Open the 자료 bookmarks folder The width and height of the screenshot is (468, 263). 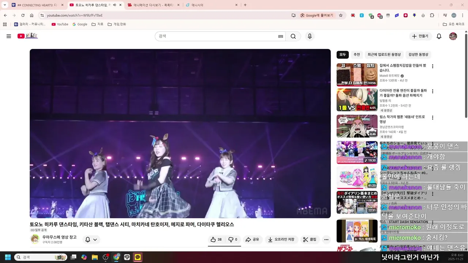tap(97, 24)
